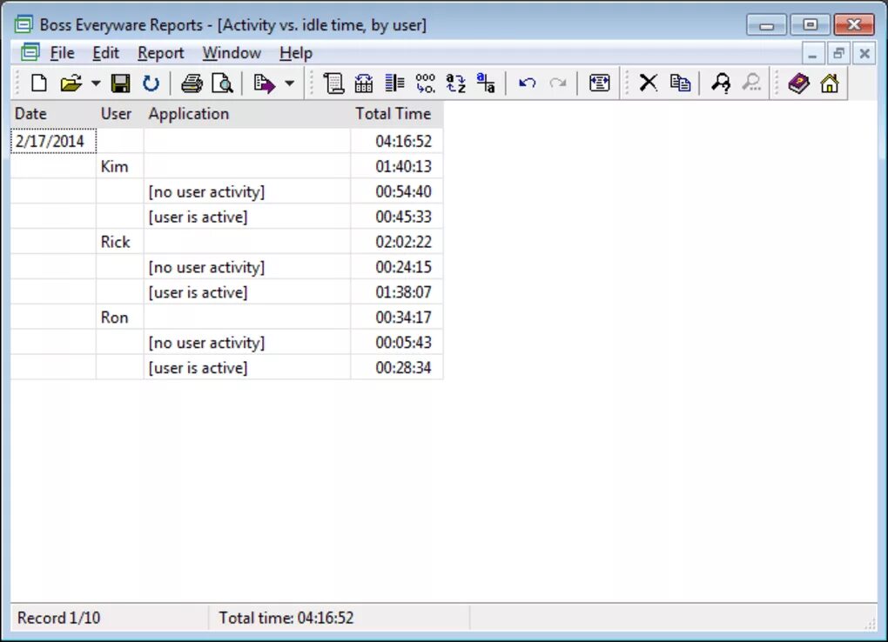Screen dimensions: 888x642
Task: Click the find search icon
Action: [721, 84]
